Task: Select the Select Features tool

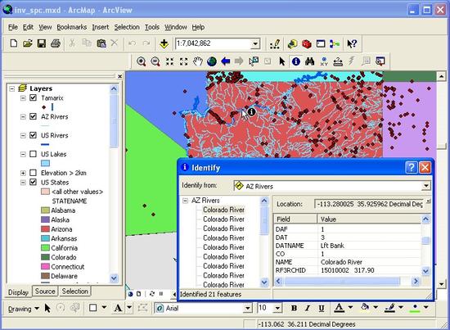Action: [x=254, y=61]
